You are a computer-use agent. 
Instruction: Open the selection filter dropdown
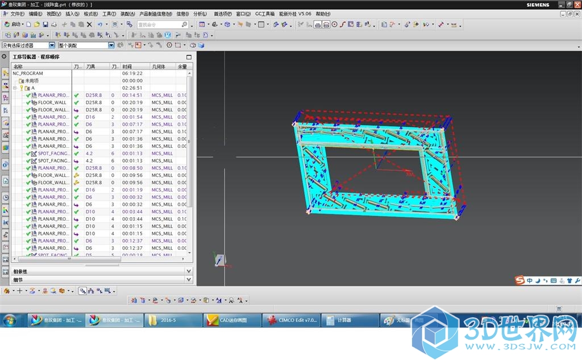(52, 45)
